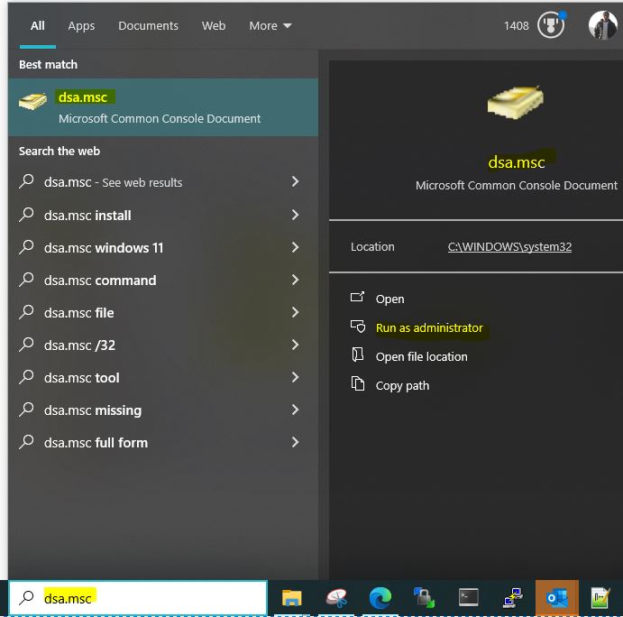623x617 pixels.
Task: Open the terminal icon in taskbar
Action: 468,598
